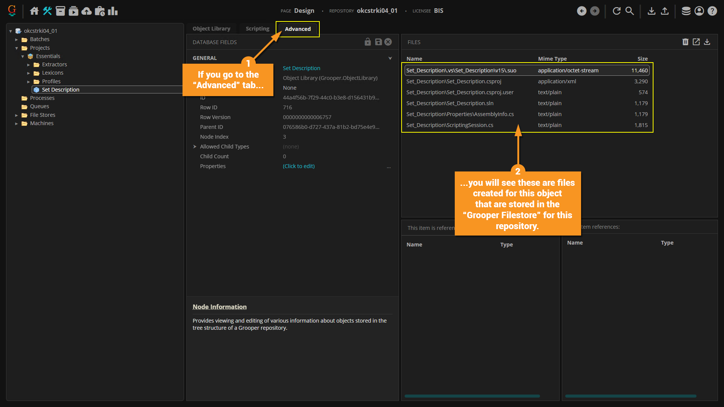The height and width of the screenshot is (407, 724).
Task: Switch to the Object Library tab
Action: point(211,29)
